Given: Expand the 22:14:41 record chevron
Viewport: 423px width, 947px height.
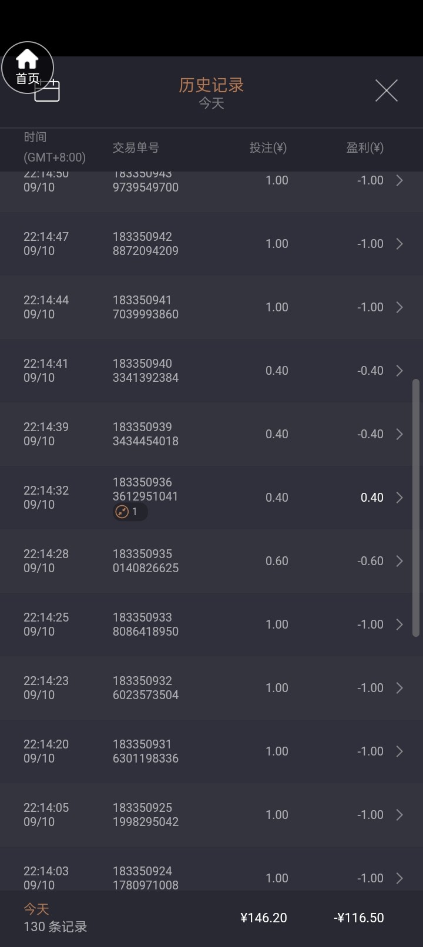Looking at the screenshot, I should 399,371.
